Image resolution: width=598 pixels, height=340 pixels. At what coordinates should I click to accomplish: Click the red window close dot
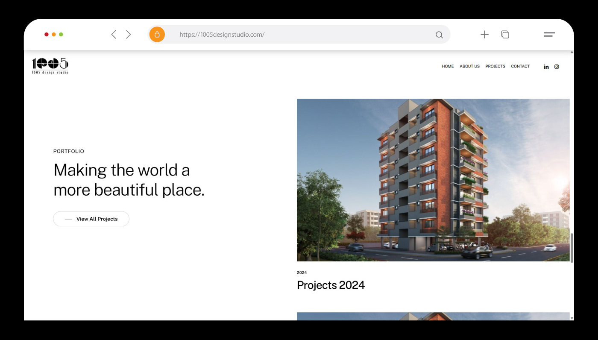coord(47,35)
